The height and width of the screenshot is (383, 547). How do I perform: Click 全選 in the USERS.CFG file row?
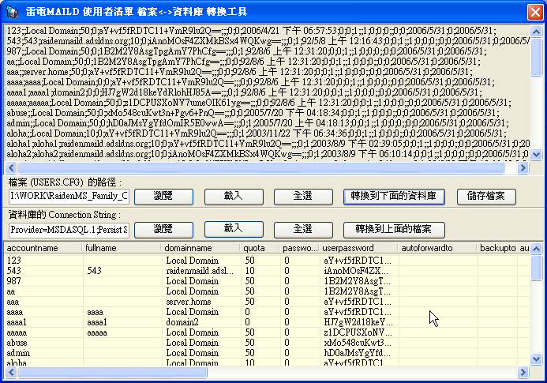click(x=303, y=195)
